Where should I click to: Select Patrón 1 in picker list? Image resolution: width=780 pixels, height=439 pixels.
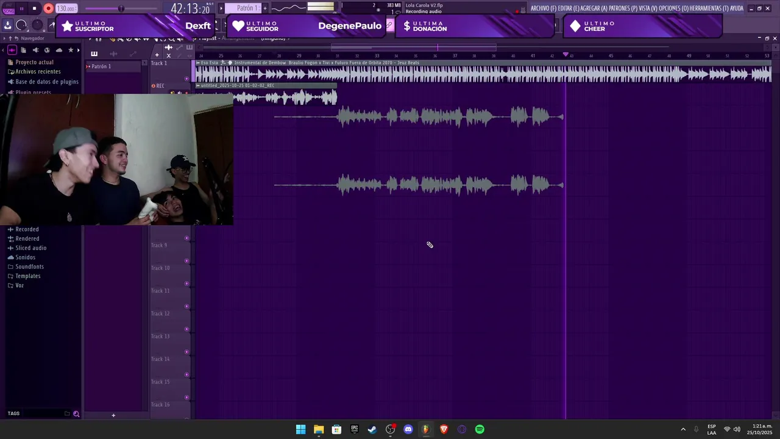[113, 66]
